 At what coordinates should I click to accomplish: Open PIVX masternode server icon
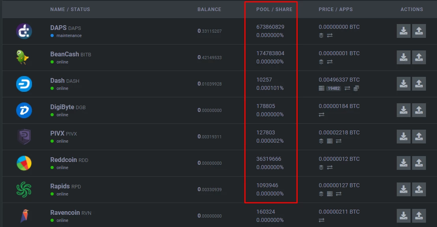coord(330,141)
